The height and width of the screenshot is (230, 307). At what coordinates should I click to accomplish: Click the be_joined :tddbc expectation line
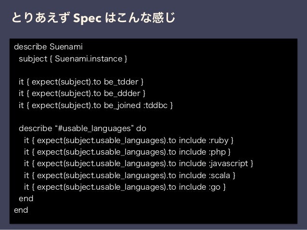pyautogui.click(x=96, y=105)
